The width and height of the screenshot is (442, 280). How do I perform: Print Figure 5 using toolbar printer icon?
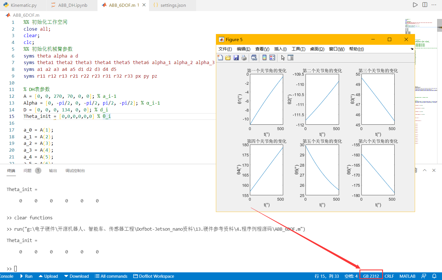click(x=244, y=58)
